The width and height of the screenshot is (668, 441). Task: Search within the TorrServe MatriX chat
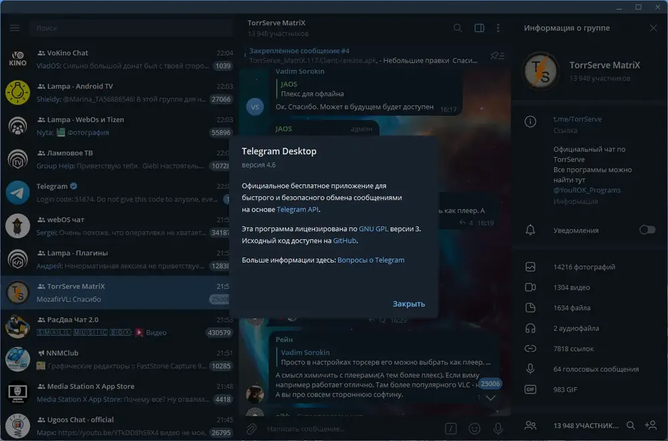[458, 28]
